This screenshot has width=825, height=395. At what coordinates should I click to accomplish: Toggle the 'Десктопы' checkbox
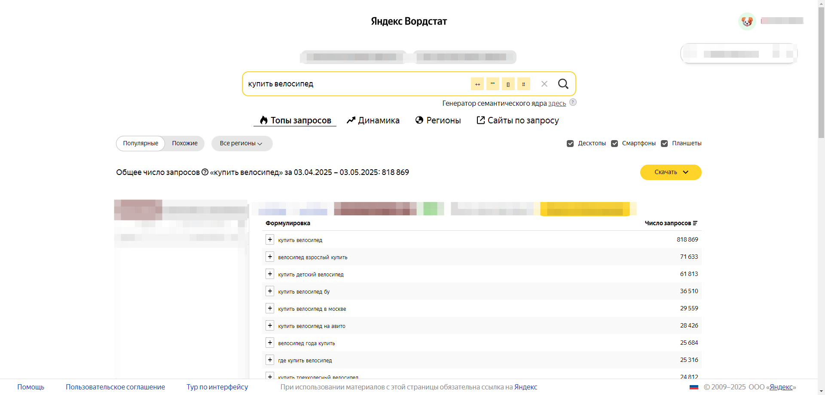tap(570, 144)
